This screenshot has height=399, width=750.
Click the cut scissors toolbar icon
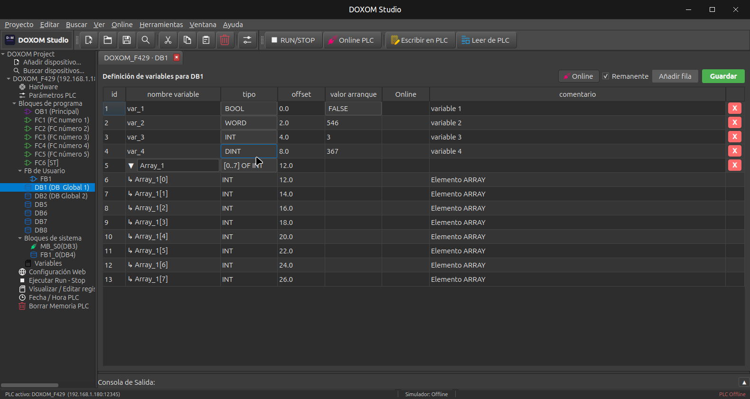[x=168, y=40]
